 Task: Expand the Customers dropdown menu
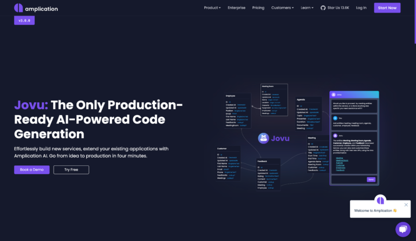(x=282, y=8)
